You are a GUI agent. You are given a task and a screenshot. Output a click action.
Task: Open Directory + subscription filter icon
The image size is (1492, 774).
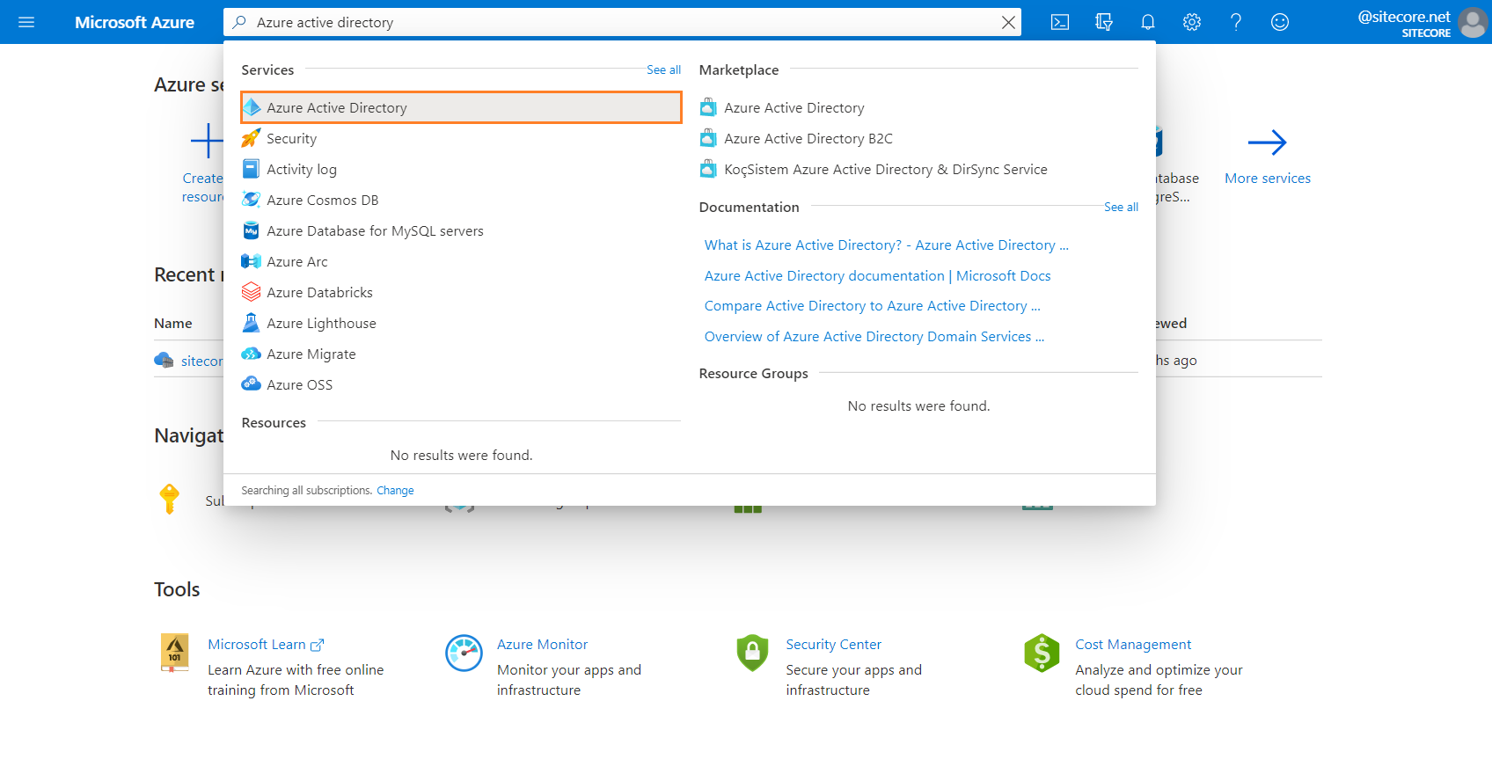1104,22
